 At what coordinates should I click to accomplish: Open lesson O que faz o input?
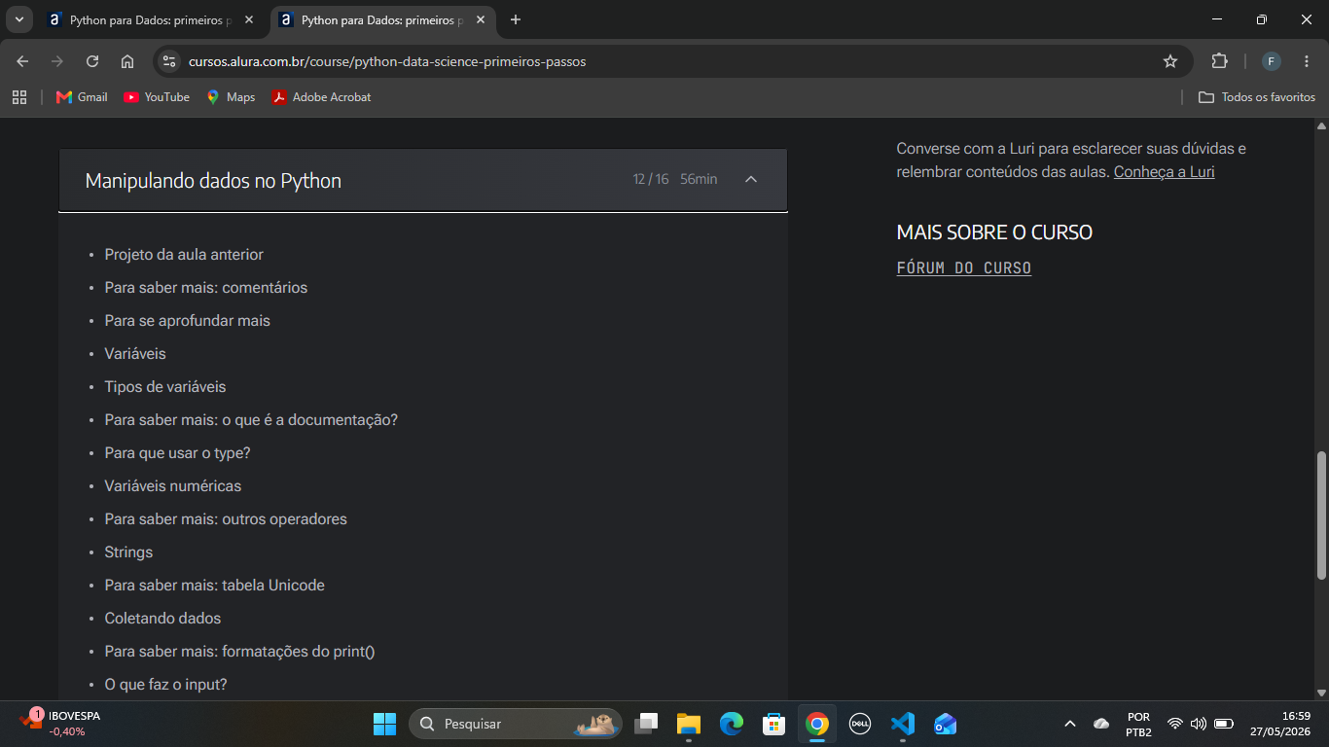pyautogui.click(x=166, y=685)
